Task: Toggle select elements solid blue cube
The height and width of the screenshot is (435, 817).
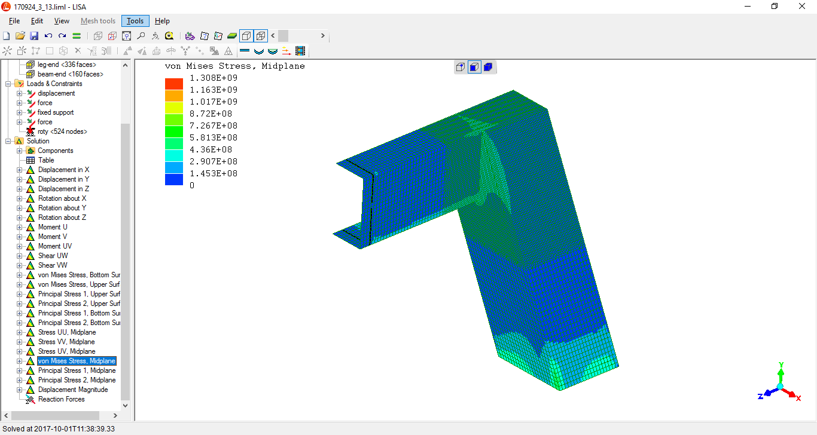Action: 488,67
